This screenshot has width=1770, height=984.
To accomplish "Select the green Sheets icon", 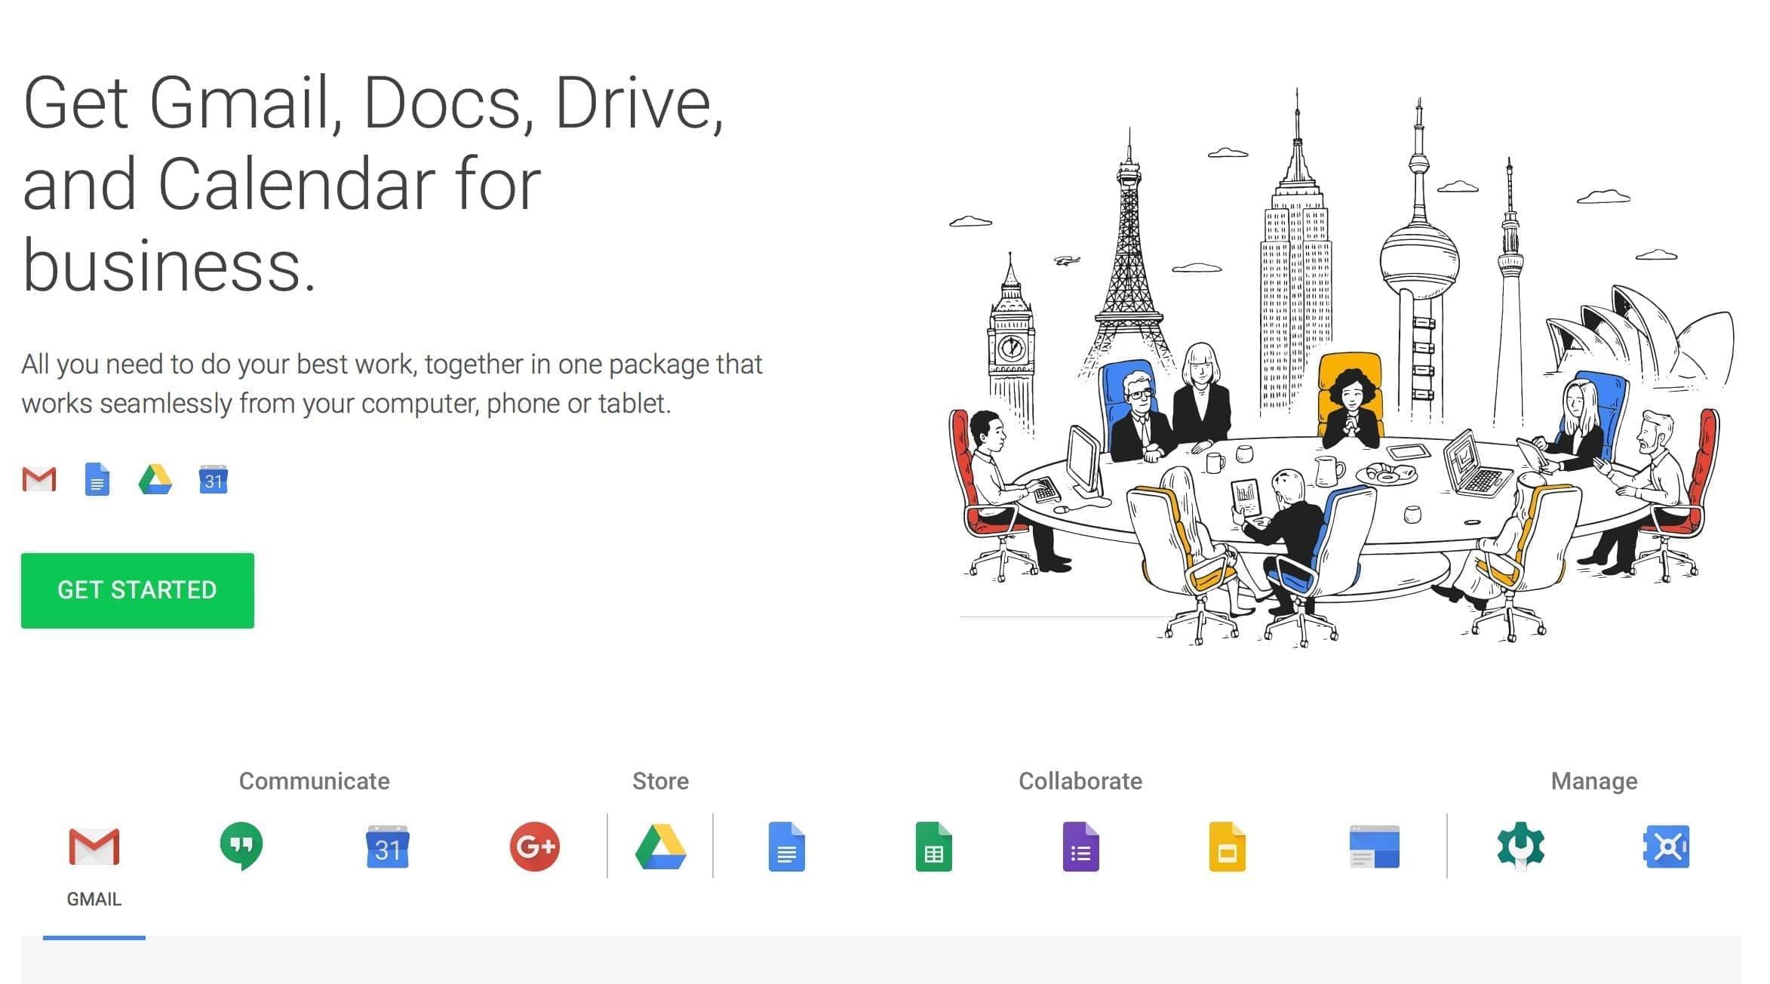I will click(x=933, y=847).
